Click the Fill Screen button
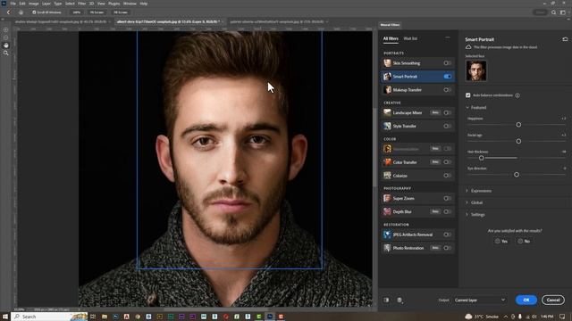Screen dimensions: 572x321 coord(121,12)
